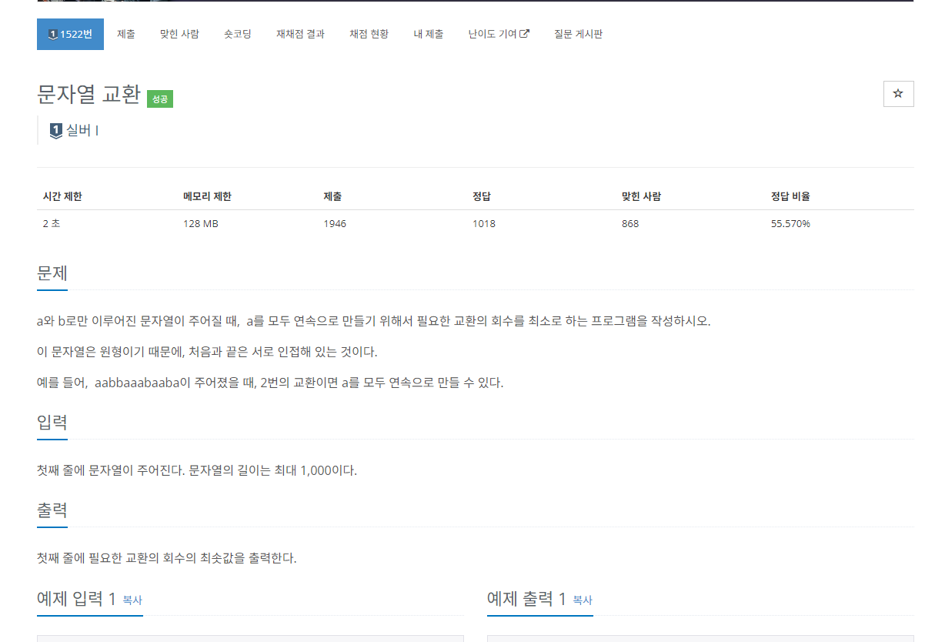Viewport: 945px width, 642px height.
Task: Click the 출력 section heading
Action: 52,510
